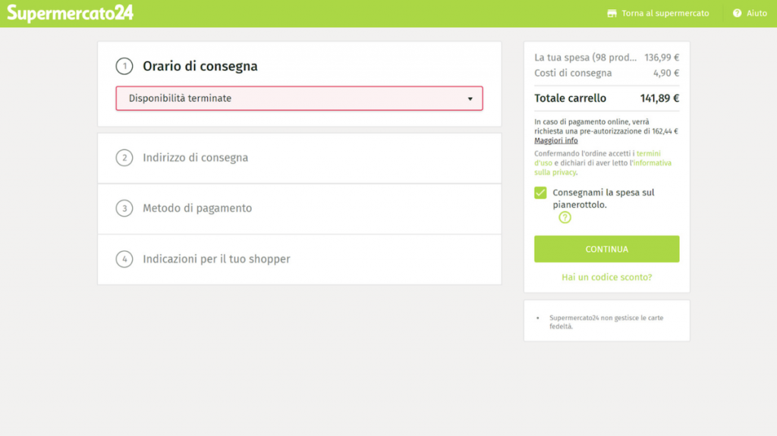
Task: Click the Hai un codice sconto link
Action: [606, 278]
